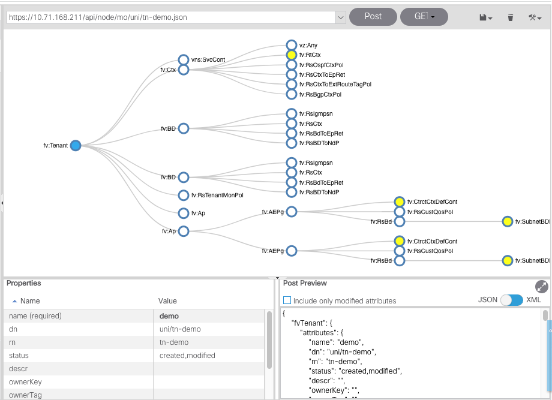552x400 pixels.
Task: Click the Value column header
Action: [168, 301]
